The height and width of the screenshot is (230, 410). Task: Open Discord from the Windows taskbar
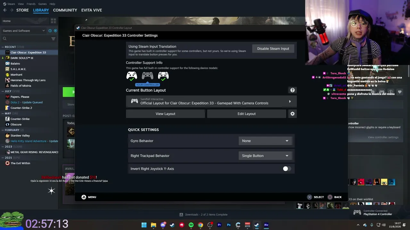(163, 225)
